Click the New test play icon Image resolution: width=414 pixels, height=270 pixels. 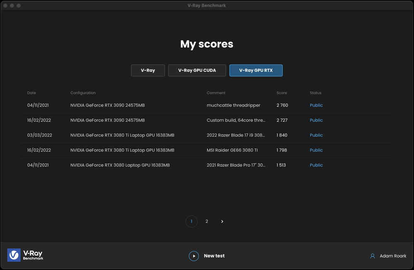click(194, 256)
